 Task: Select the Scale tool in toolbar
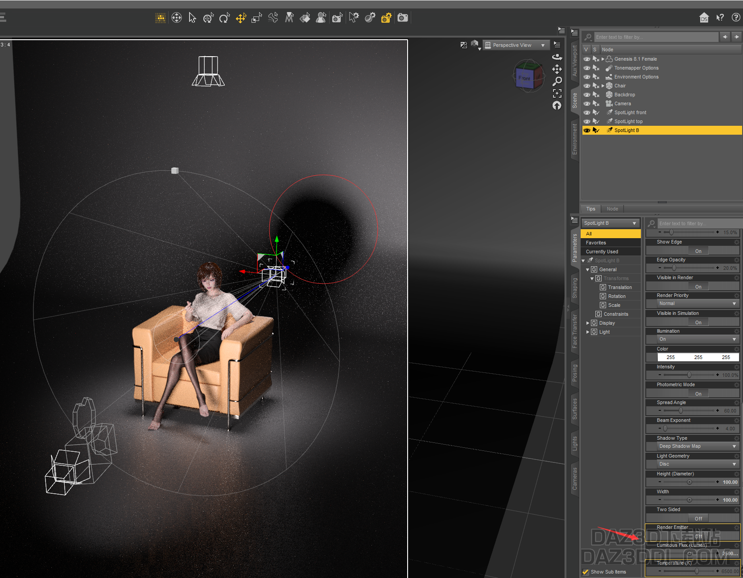coord(257,18)
